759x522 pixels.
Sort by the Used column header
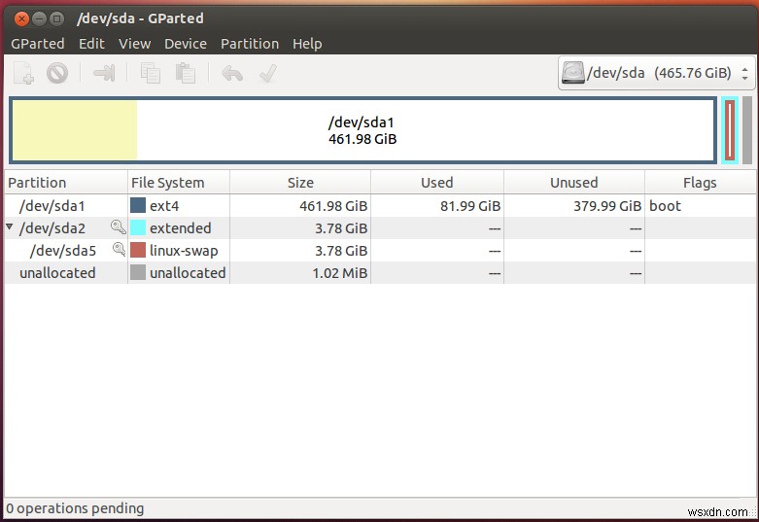(x=437, y=183)
